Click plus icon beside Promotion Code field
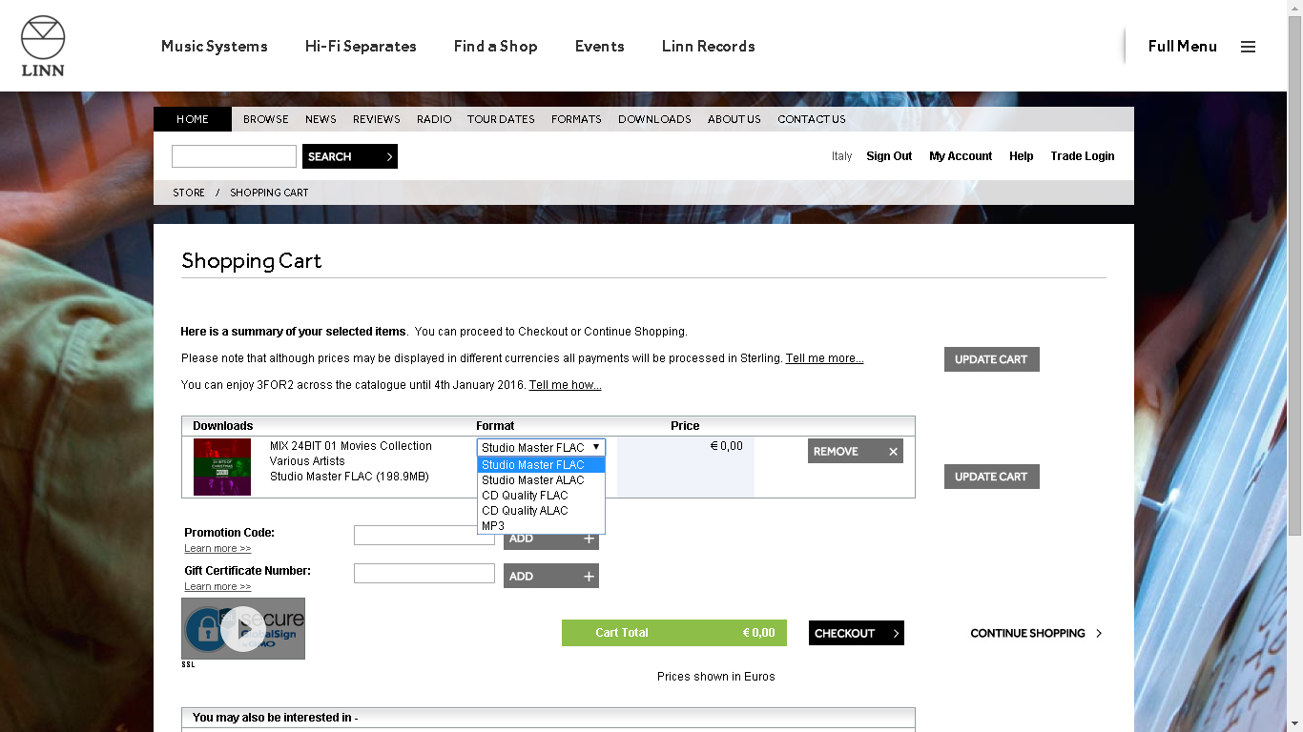 click(x=589, y=539)
